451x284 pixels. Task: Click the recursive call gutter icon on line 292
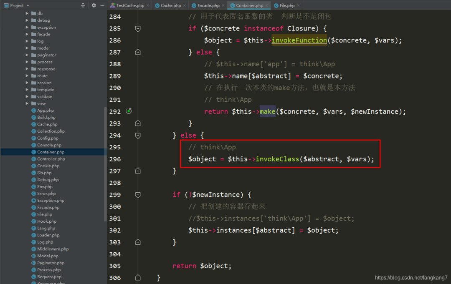(x=129, y=111)
